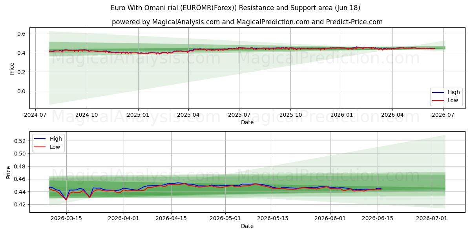Click the '2026-04-15' tick label
The image size is (471, 235).
point(172,219)
